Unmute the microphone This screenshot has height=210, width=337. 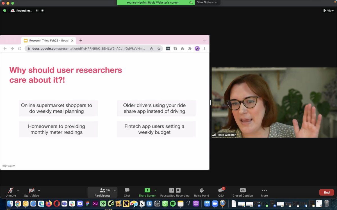[10, 192]
